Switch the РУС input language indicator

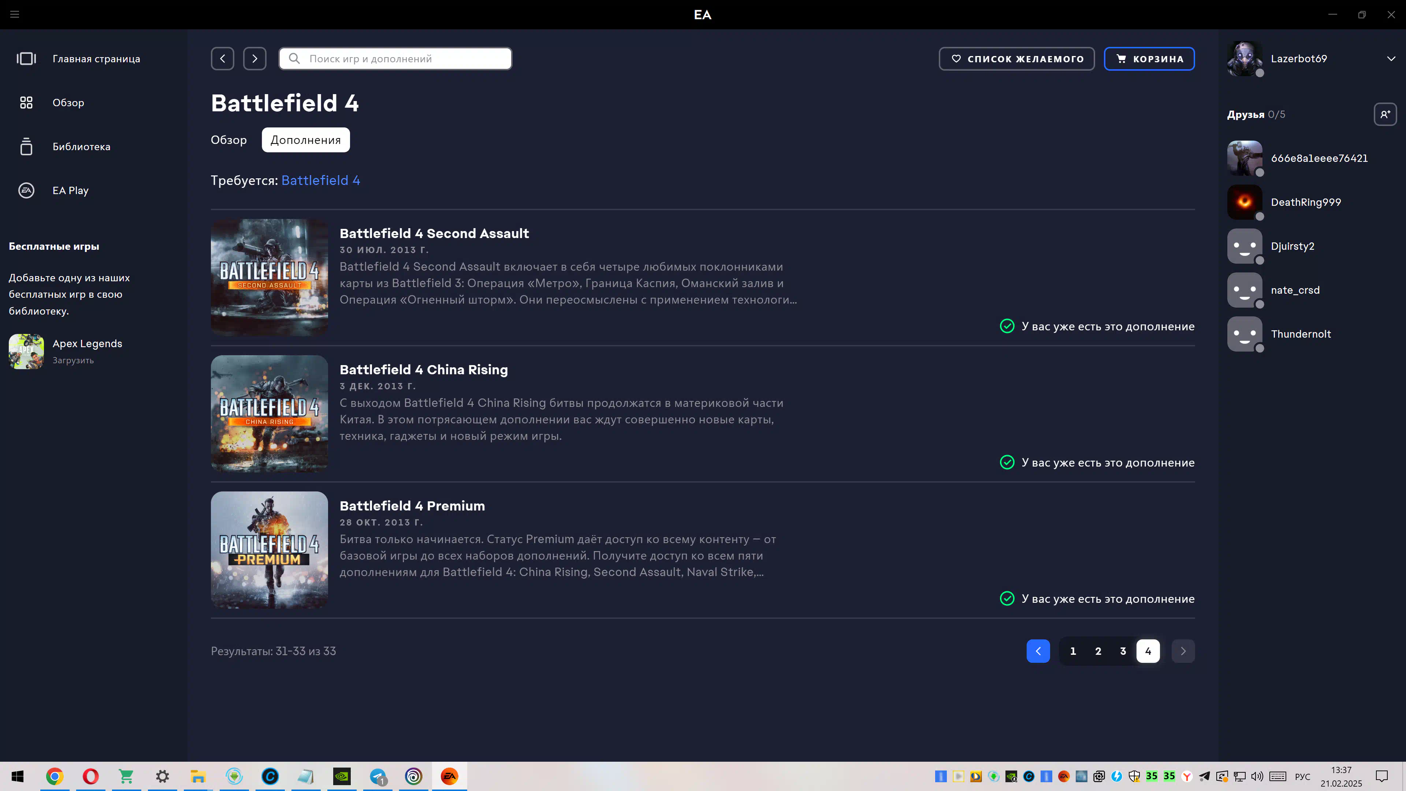click(1302, 776)
